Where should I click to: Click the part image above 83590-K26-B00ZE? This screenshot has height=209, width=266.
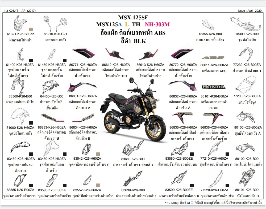[x=179, y=177]
